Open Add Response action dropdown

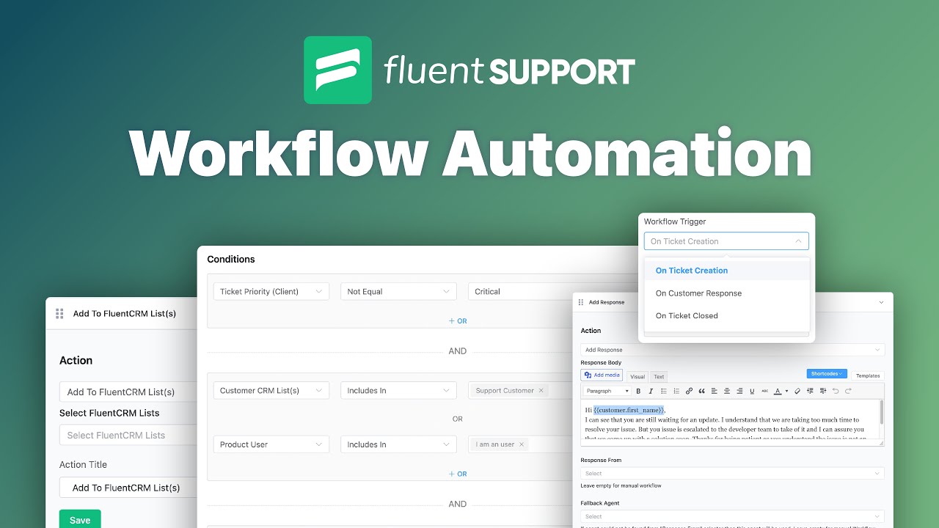(732, 350)
